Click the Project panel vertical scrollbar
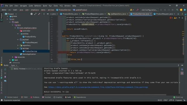This screenshot has height=105, width=187. point(49,36)
